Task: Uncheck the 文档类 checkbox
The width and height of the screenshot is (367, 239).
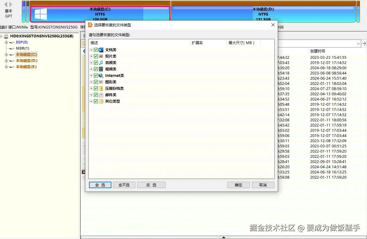Action: (x=96, y=50)
